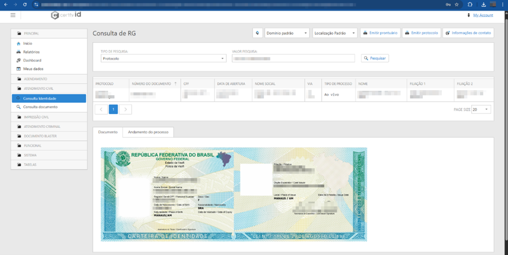Expand the TABELAS section
The width and height of the screenshot is (508, 255).
tap(49, 164)
